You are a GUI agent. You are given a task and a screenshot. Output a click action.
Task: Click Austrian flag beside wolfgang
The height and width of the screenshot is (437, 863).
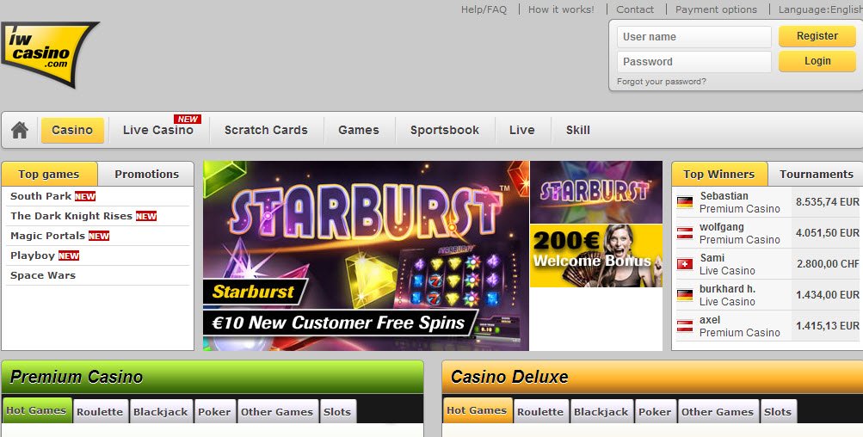pyautogui.click(x=685, y=233)
